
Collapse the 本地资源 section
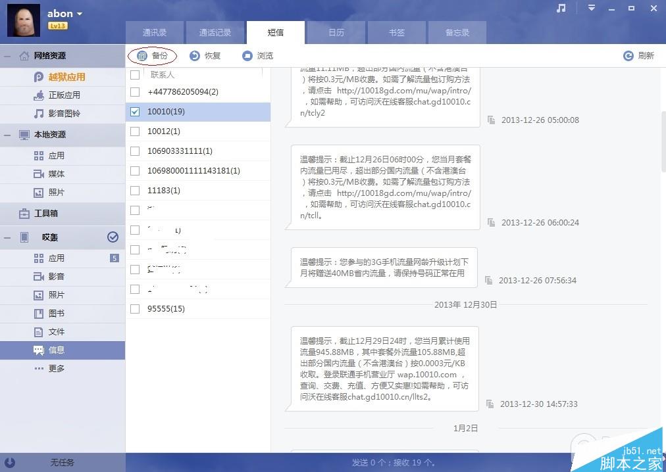(7, 135)
